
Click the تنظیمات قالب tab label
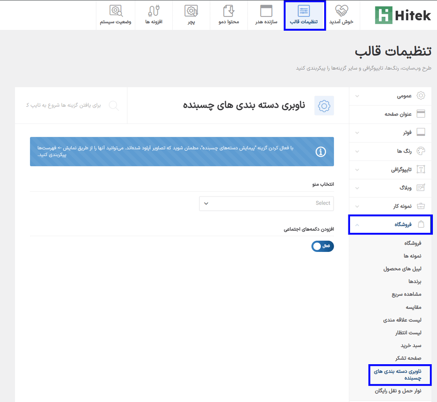click(304, 22)
